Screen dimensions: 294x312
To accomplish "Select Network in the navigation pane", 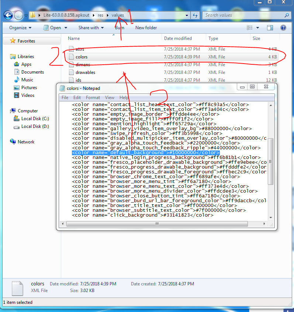I will pyautogui.click(x=26, y=142).
